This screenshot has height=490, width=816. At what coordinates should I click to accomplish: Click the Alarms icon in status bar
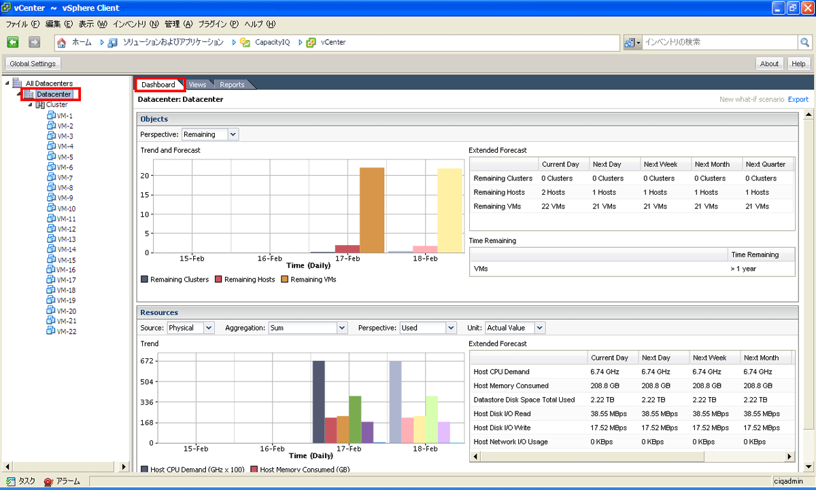(x=48, y=481)
